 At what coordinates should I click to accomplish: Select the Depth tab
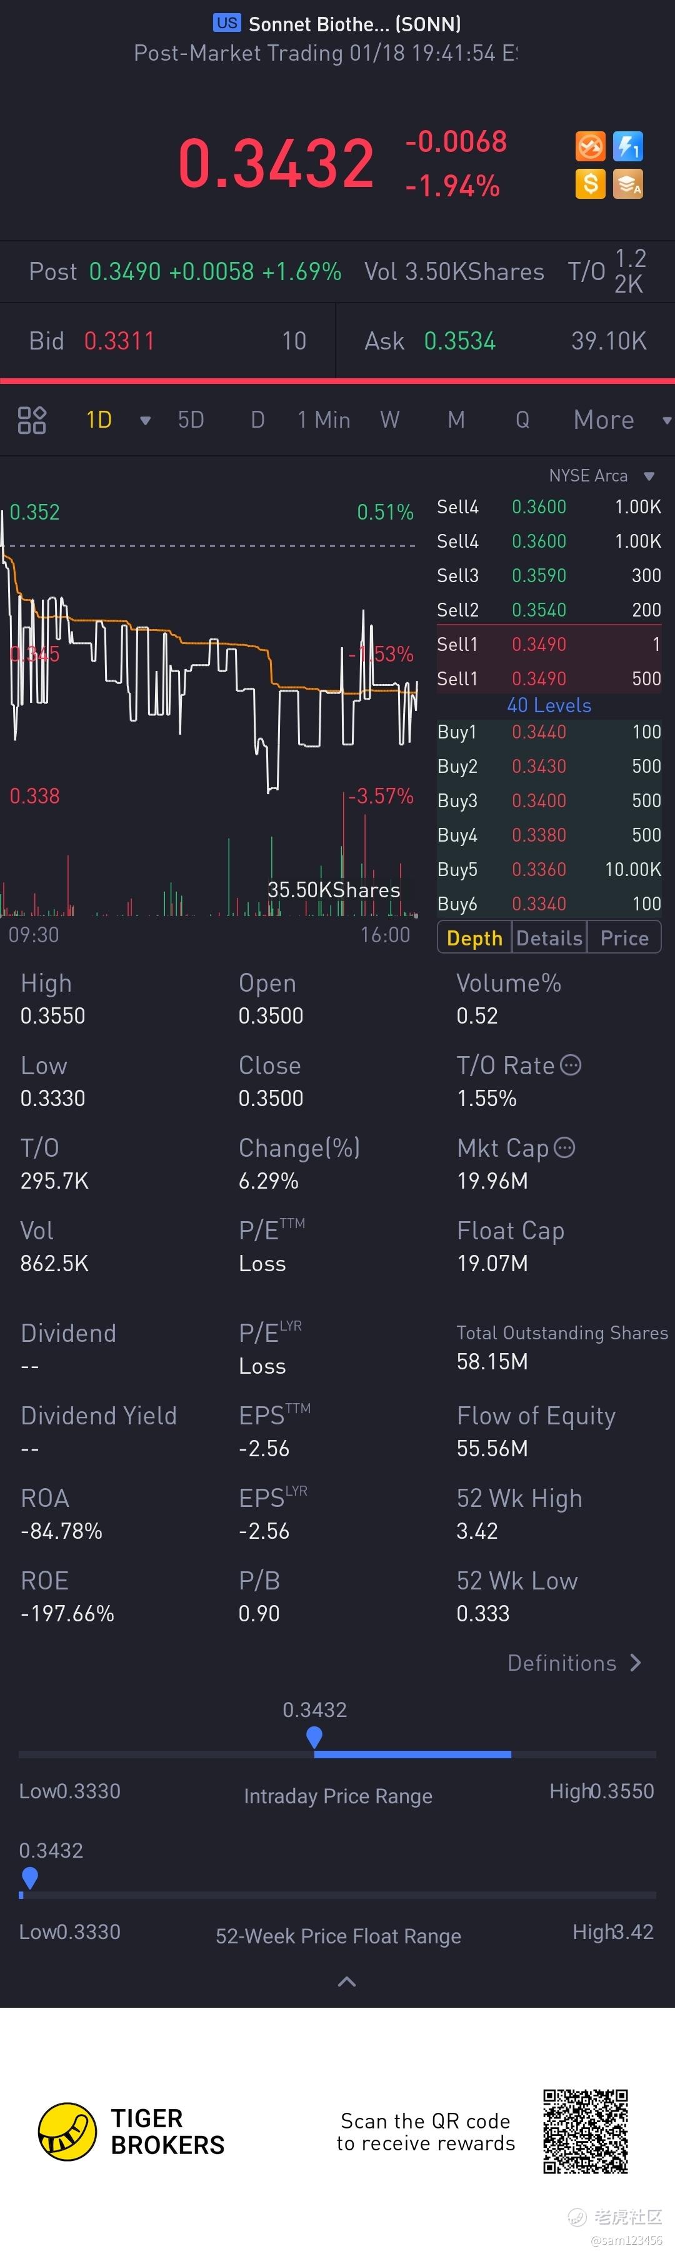click(x=474, y=938)
